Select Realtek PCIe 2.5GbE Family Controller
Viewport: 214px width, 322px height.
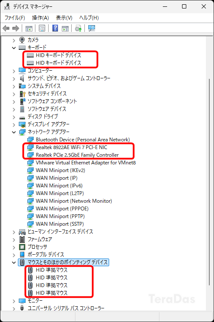pos(77,155)
